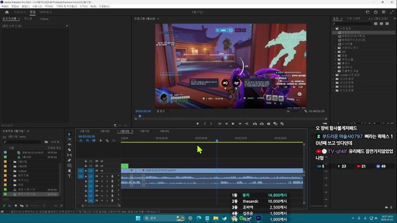
Task: Switch to the 2월17일 sequence tab in the timeline
Action: [x=85, y=131]
